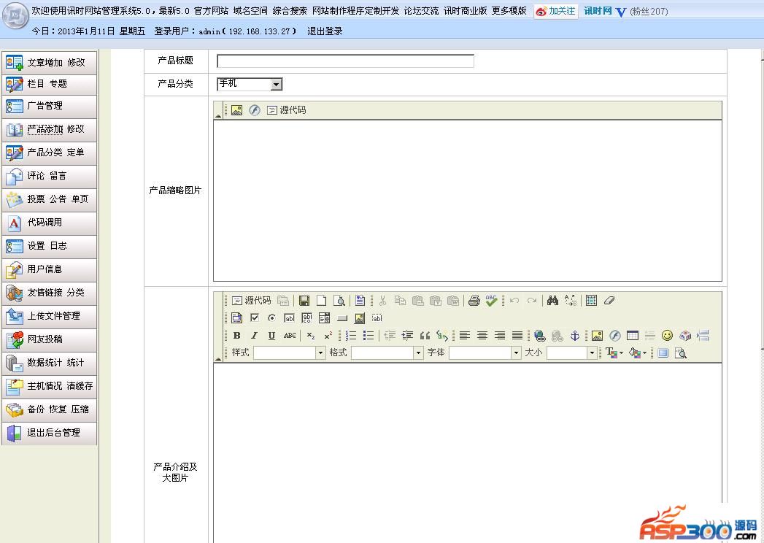Open the 官方网站 link in the header

[211, 11]
